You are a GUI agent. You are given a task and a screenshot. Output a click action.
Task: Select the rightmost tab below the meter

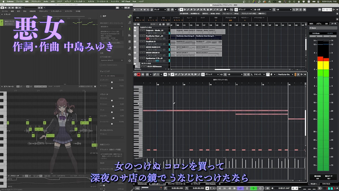tap(326, 184)
